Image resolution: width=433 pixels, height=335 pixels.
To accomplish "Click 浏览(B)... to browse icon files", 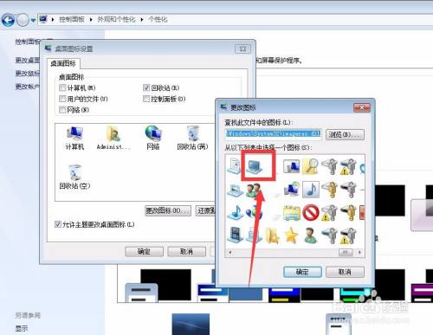I will (345, 134).
